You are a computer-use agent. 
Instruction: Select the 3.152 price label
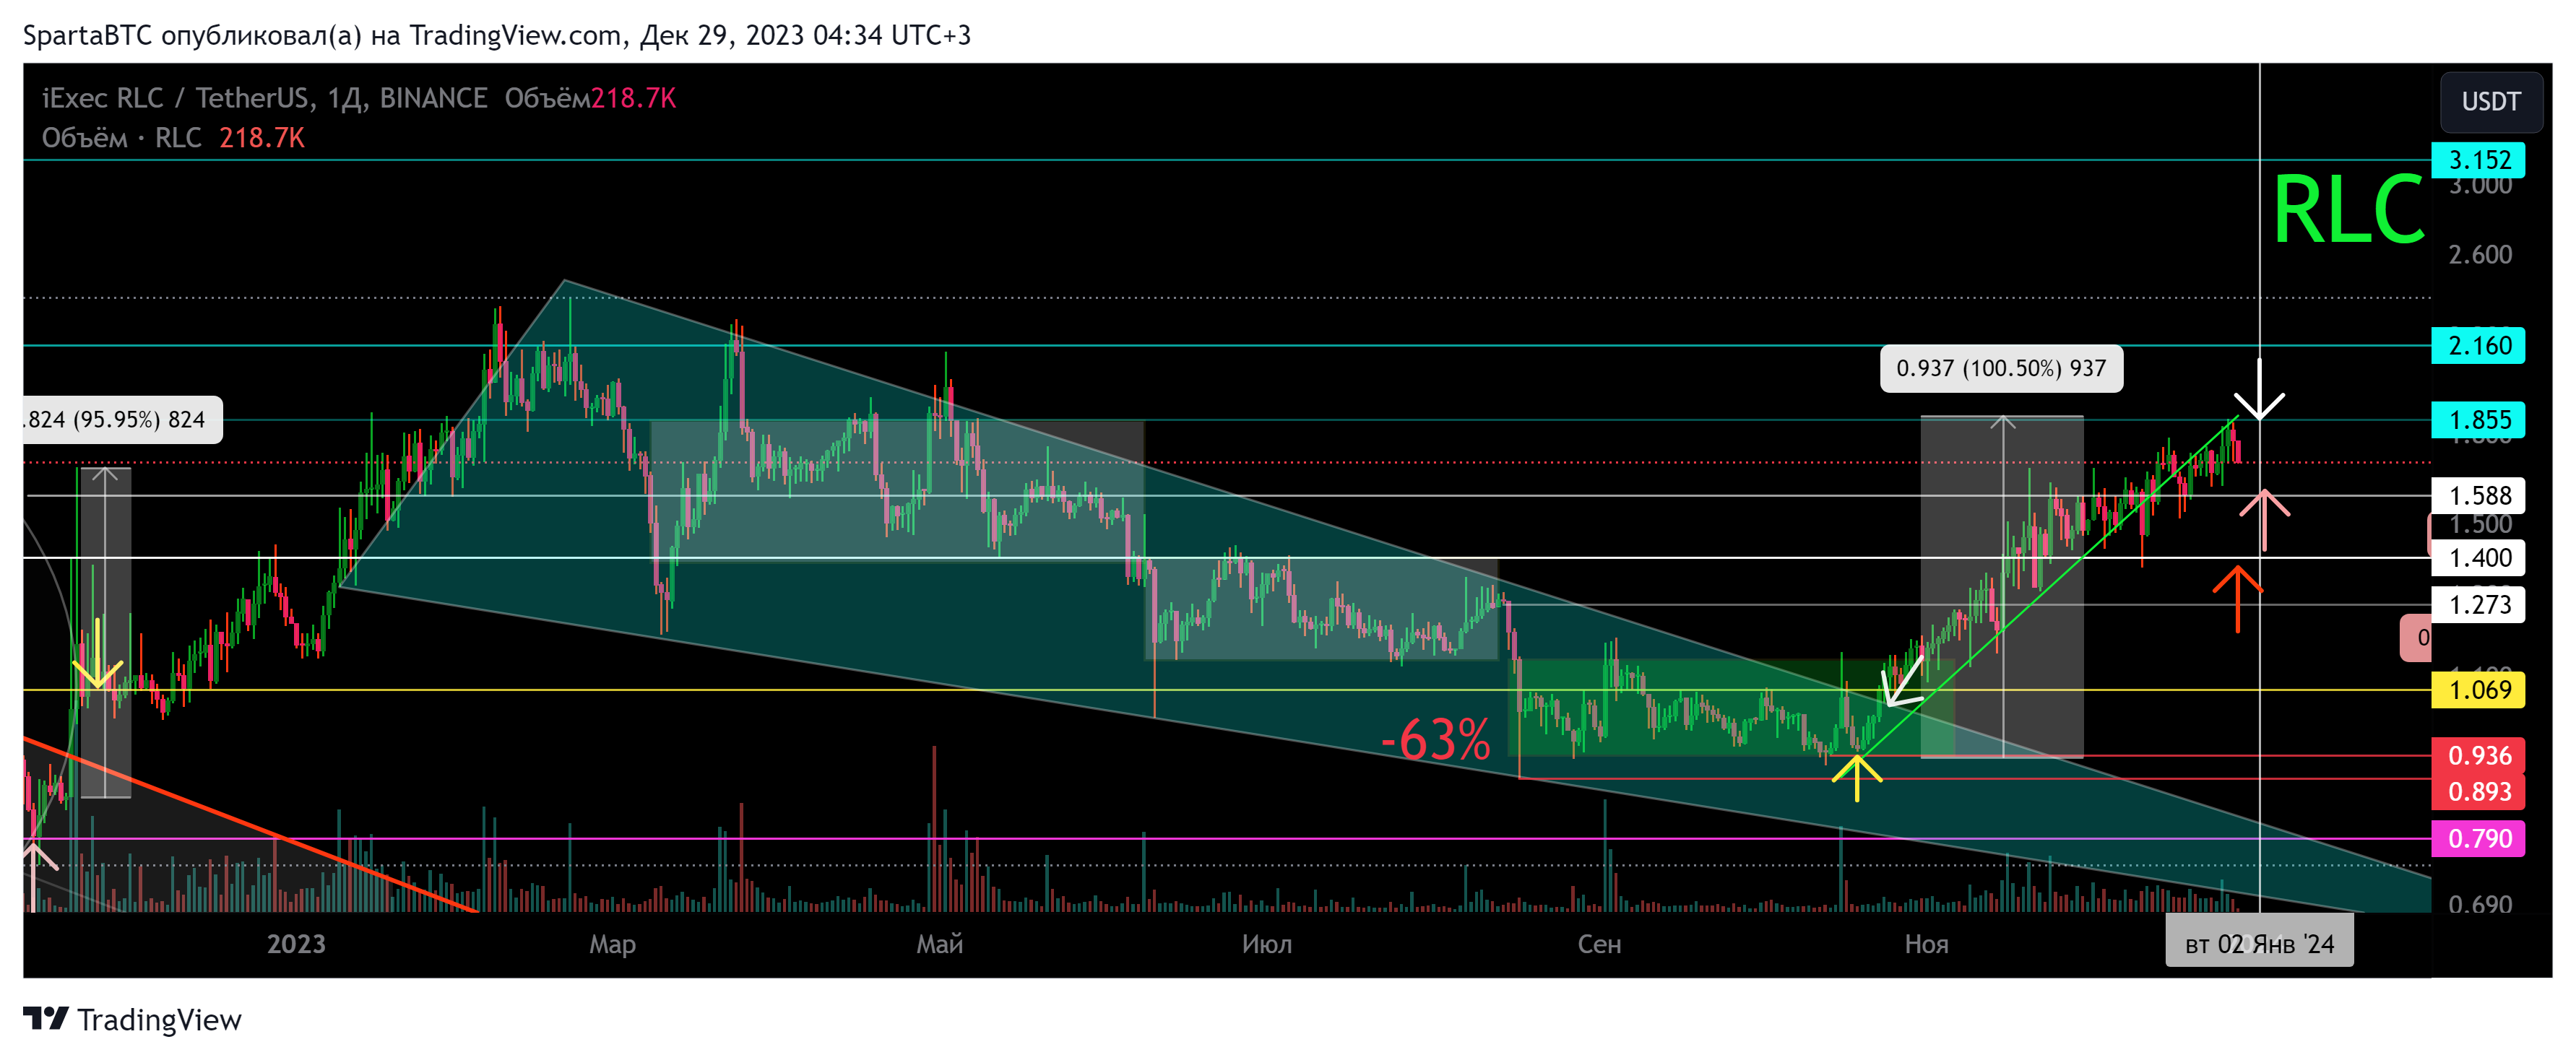point(2478,160)
